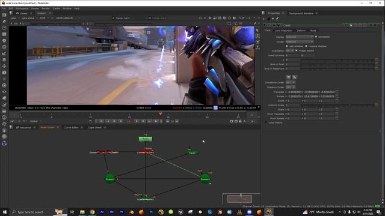The width and height of the screenshot is (385, 216).
Task: Open the display dropdown in Card properties
Action: pyautogui.click(x=300, y=37)
